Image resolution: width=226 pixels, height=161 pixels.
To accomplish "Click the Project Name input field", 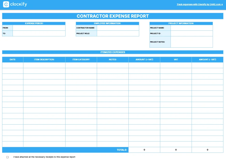I will click(x=192, y=28).
